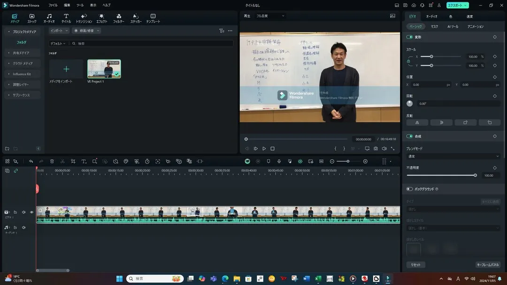This screenshot has height=285, width=507.
Task: Click the リセット (Reset) button
Action: (x=415, y=265)
